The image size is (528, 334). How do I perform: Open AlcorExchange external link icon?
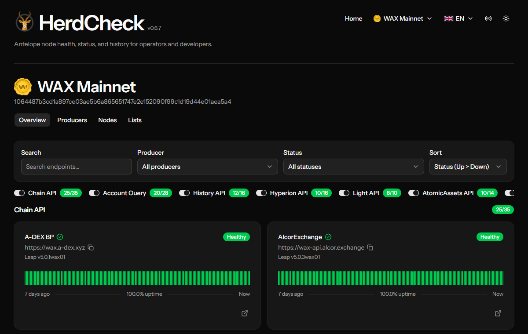click(x=498, y=313)
